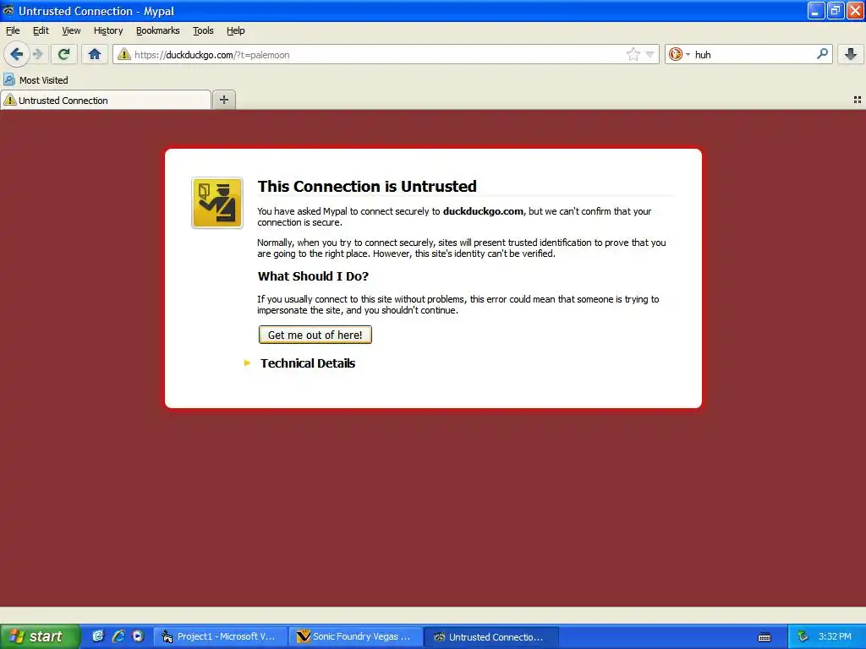
Task: Click the 3:32 PM clock
Action: point(835,636)
